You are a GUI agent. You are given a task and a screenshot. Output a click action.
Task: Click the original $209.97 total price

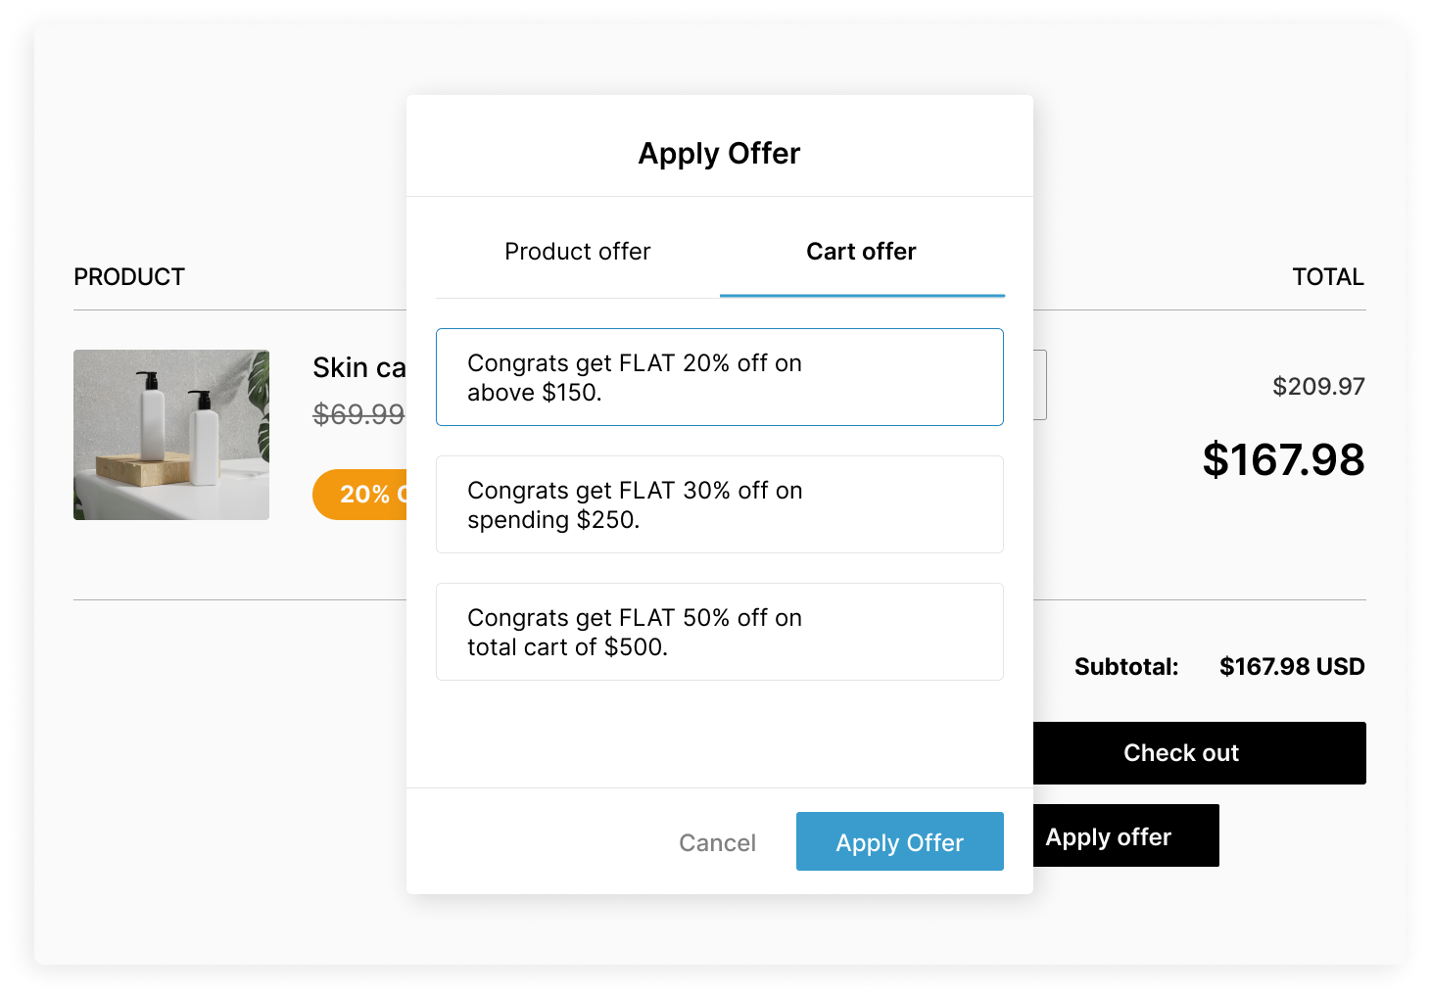tap(1318, 387)
